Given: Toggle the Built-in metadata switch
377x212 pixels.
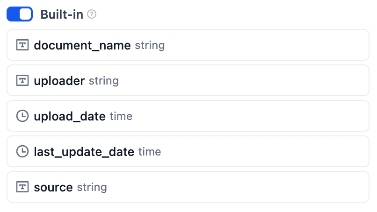Looking at the screenshot, I should point(20,14).
